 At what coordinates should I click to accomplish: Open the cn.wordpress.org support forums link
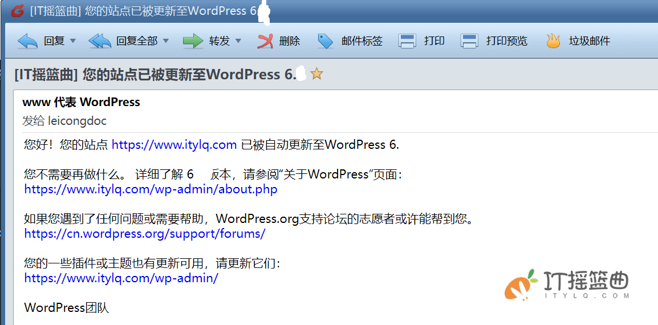click(145, 233)
